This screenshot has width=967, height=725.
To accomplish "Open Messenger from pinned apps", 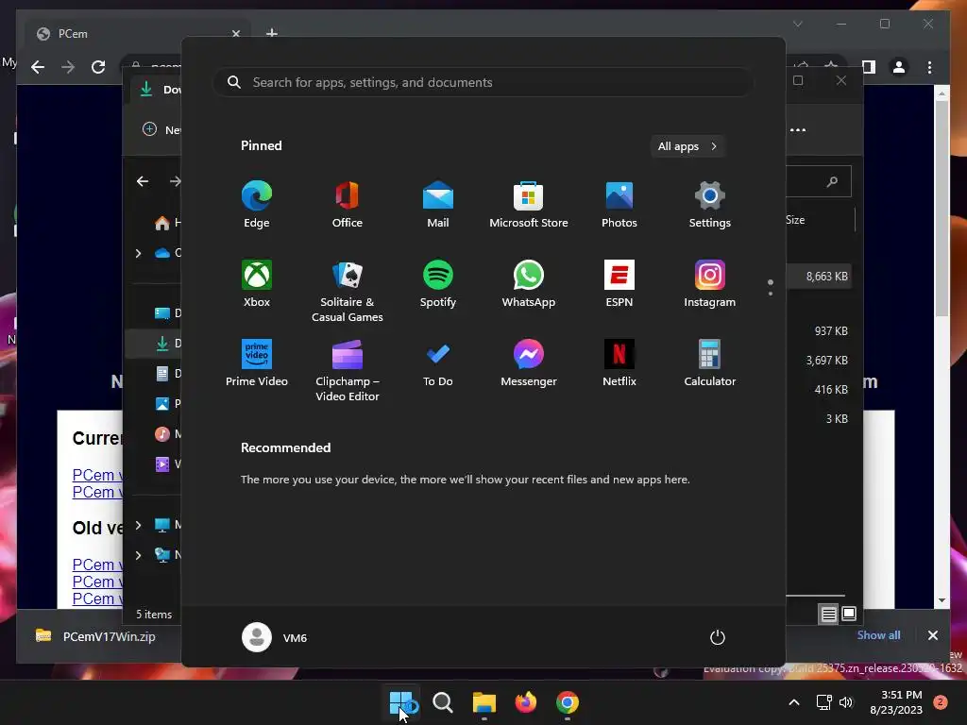I will pos(529,363).
